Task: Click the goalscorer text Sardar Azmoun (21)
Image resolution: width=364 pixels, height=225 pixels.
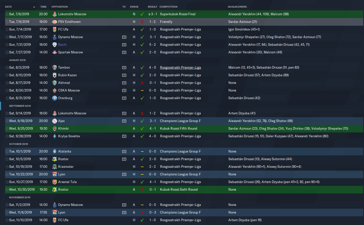Action: click(x=243, y=22)
